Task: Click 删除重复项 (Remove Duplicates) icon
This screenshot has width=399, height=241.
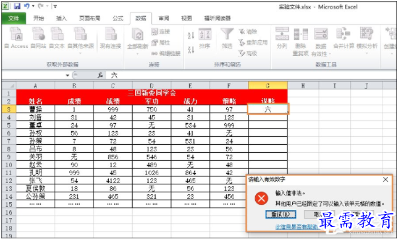Action: pyautogui.click(x=301, y=42)
